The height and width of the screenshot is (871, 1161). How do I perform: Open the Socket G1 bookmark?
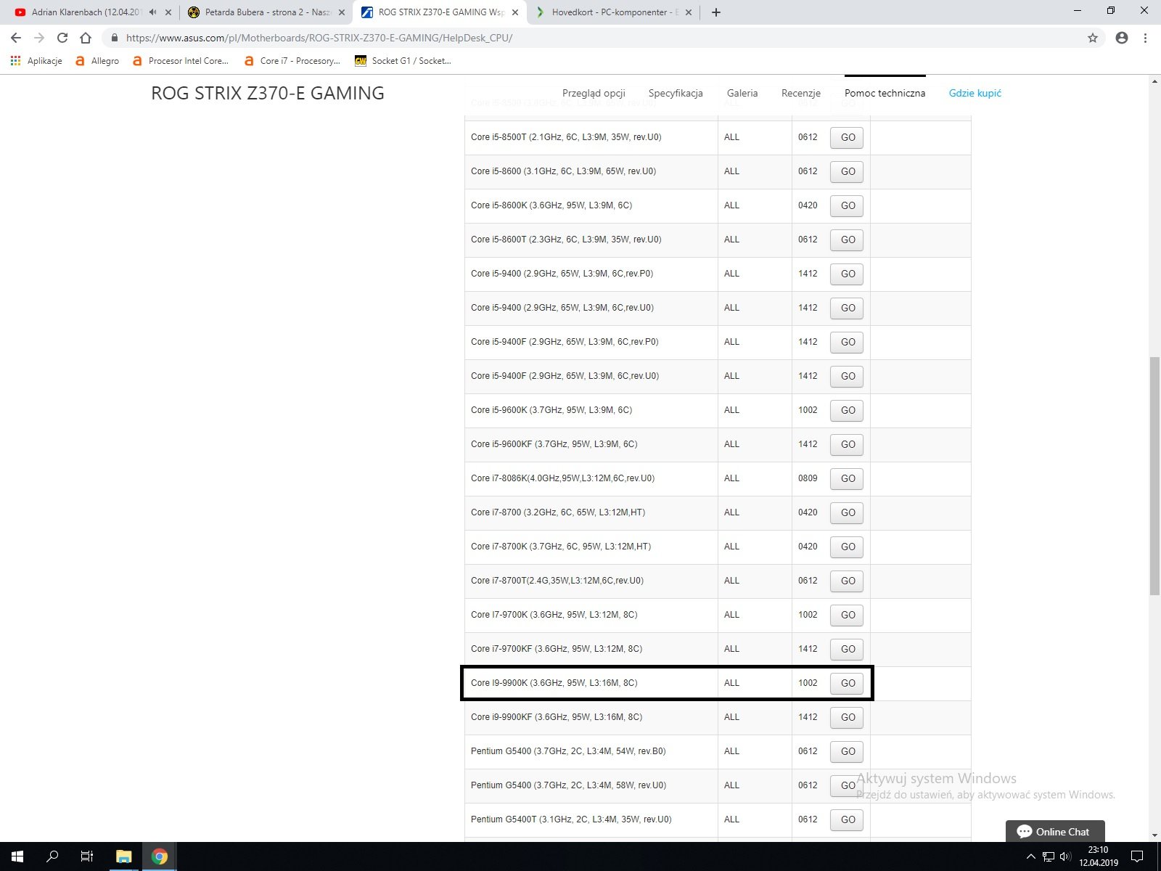pos(403,61)
